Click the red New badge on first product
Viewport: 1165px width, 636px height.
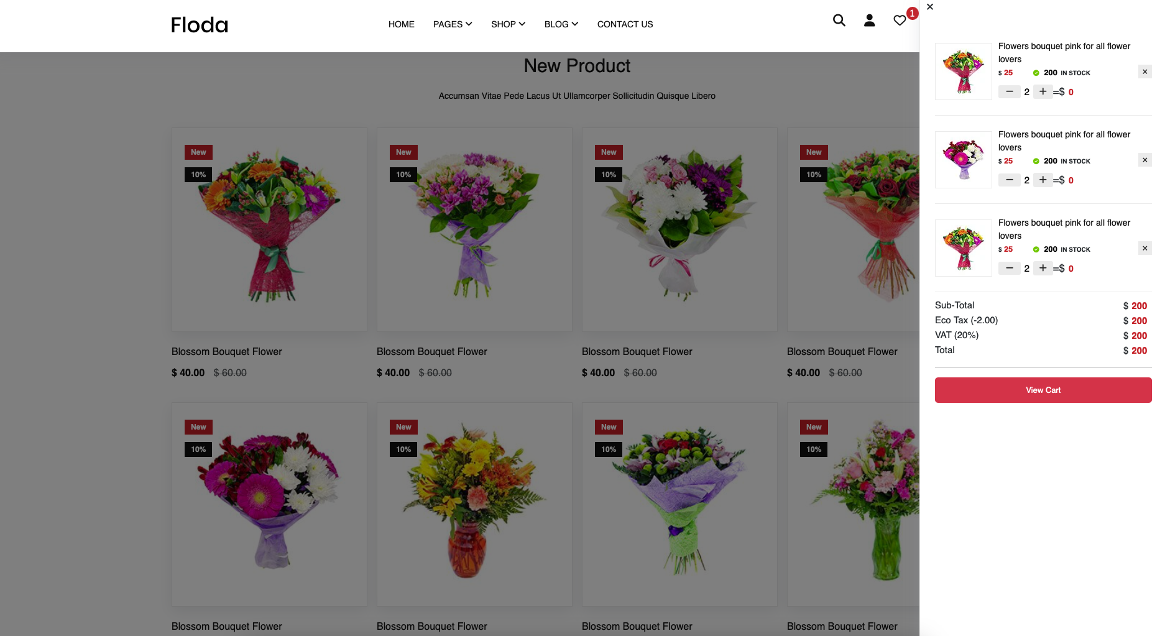[198, 152]
